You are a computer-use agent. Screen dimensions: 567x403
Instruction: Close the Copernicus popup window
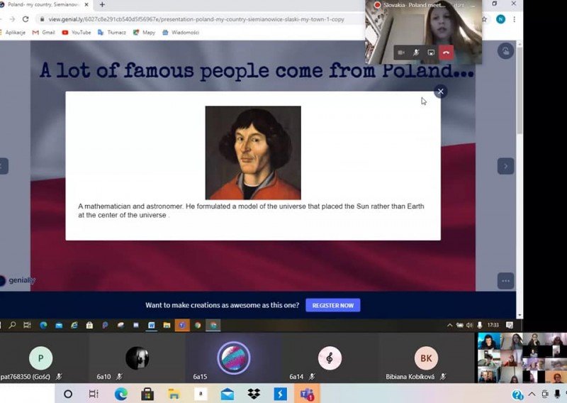[440, 92]
